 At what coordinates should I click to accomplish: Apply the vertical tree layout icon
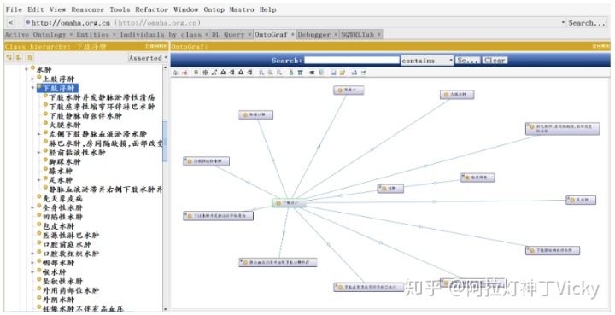223,73
